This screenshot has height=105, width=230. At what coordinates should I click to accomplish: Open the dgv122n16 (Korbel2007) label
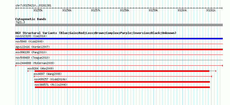[33, 47]
